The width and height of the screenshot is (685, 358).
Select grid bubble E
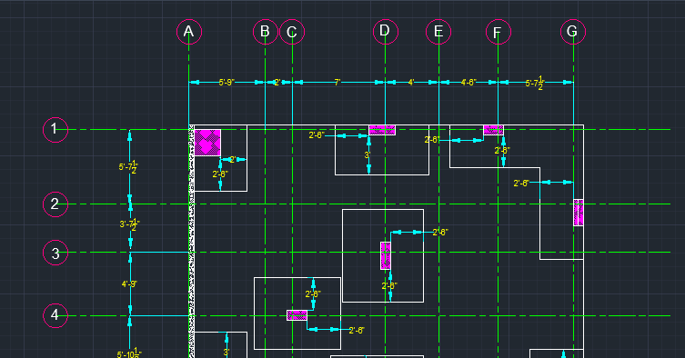438,32
